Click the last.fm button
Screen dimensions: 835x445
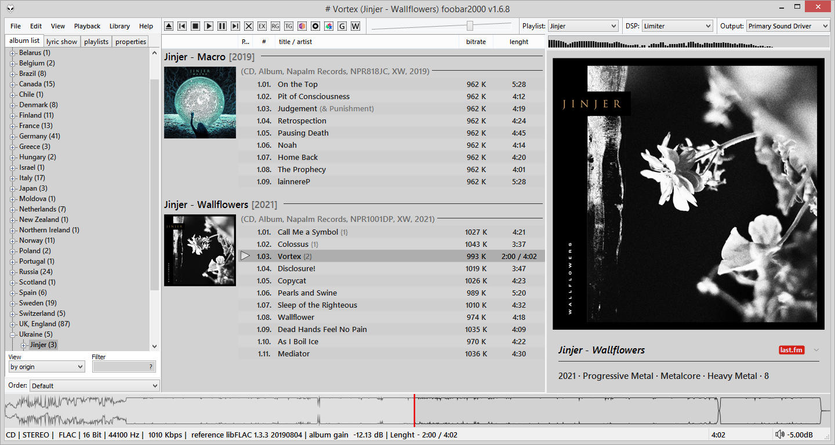point(792,350)
